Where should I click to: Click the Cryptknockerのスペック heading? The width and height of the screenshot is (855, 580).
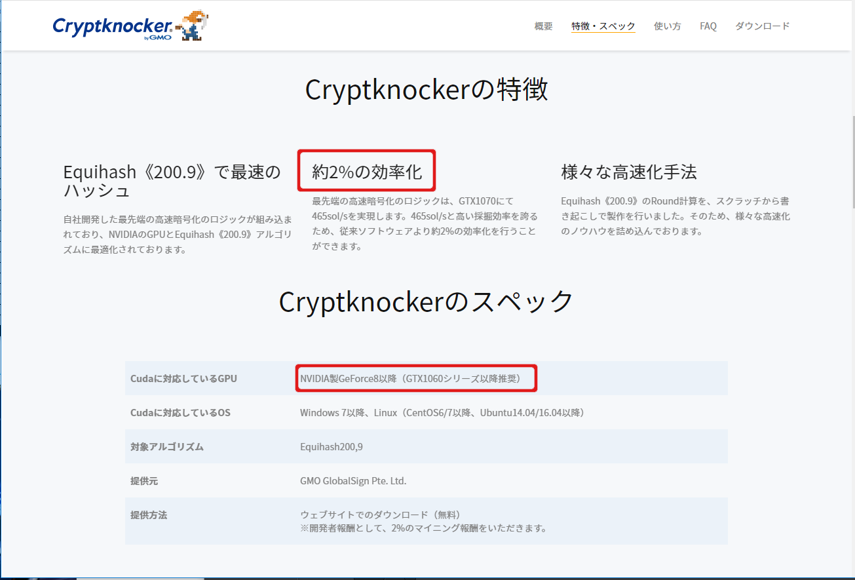click(427, 301)
